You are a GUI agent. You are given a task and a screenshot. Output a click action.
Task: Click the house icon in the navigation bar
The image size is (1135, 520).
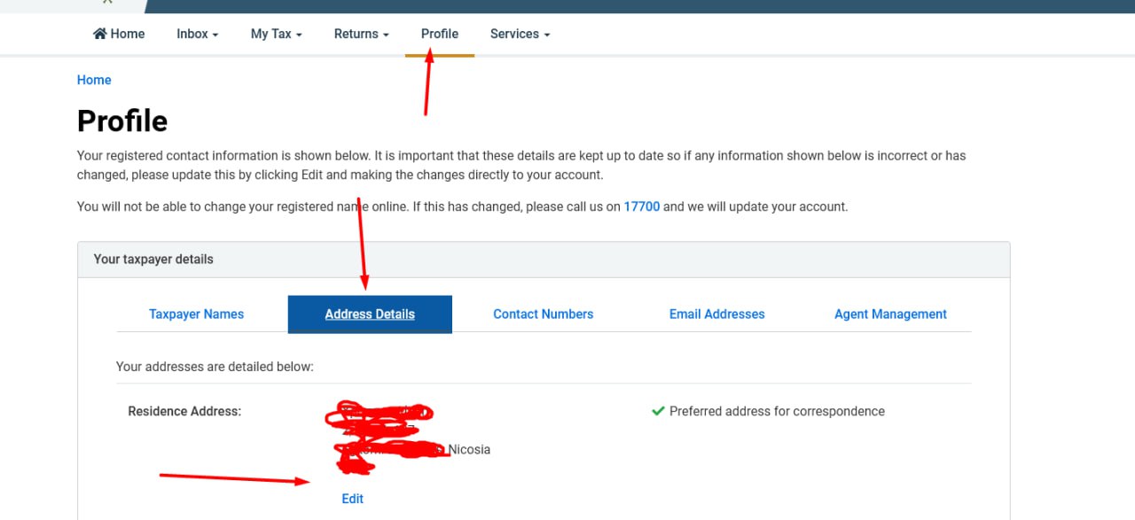pyautogui.click(x=100, y=34)
